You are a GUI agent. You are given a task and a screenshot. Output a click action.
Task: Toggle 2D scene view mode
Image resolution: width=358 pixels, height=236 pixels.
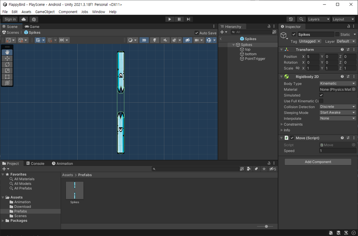pyautogui.click(x=144, y=40)
